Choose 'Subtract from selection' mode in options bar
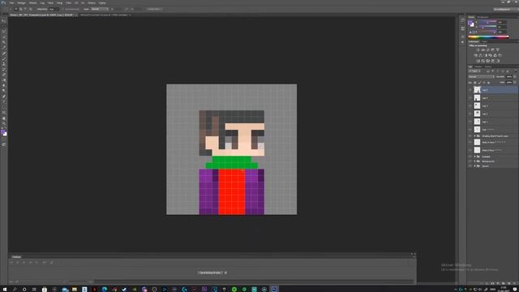The width and height of the screenshot is (519, 292). pos(25,9)
